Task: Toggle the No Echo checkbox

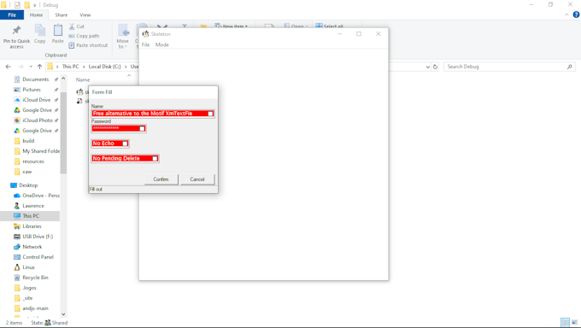Action: [x=125, y=143]
